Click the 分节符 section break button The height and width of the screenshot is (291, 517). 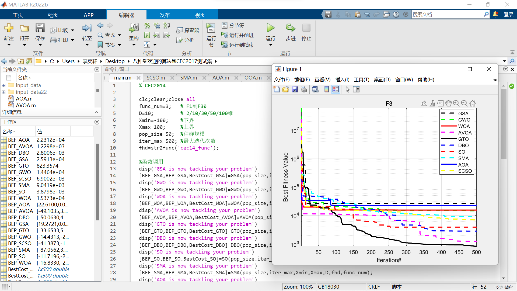(233, 25)
